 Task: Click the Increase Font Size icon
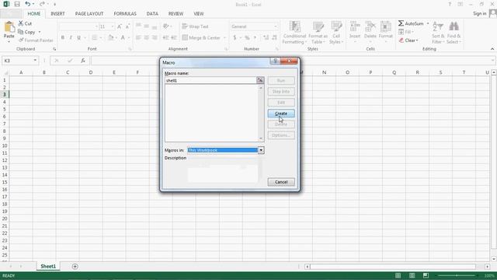[120, 26]
